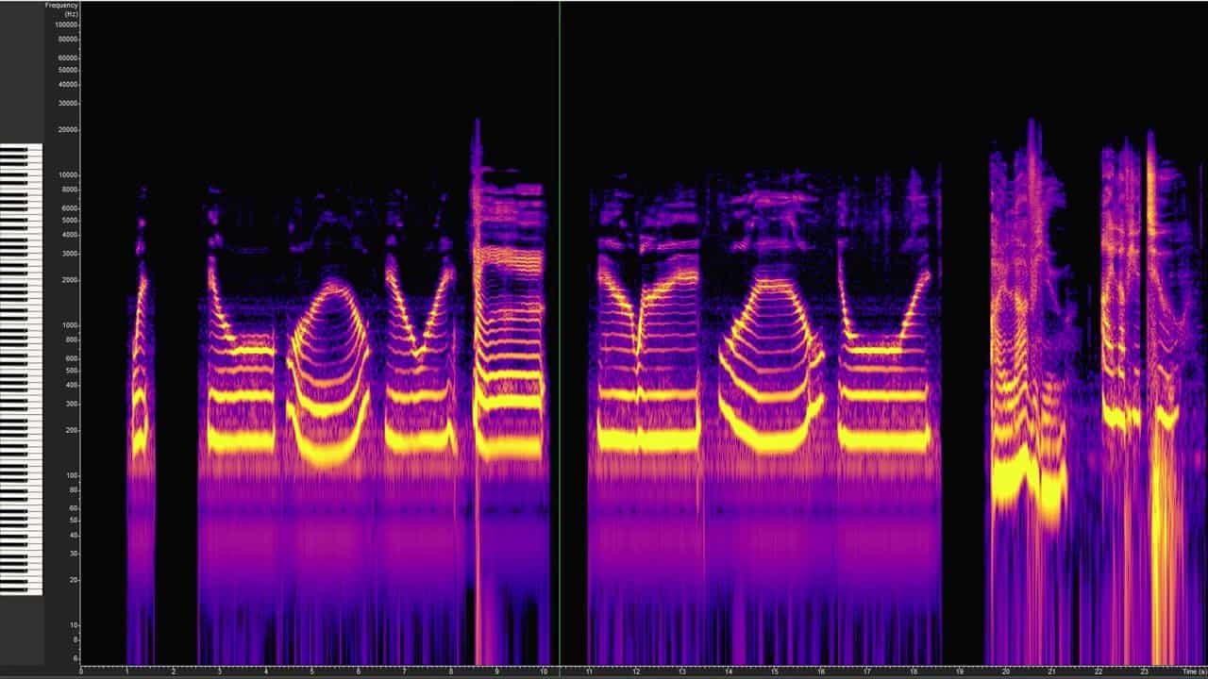Click the 20 label on the frequency axis
The width and height of the screenshot is (1208, 679).
point(74,581)
